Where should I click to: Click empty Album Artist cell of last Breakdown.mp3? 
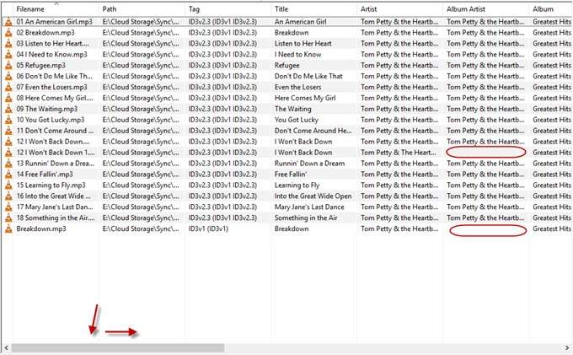point(488,230)
